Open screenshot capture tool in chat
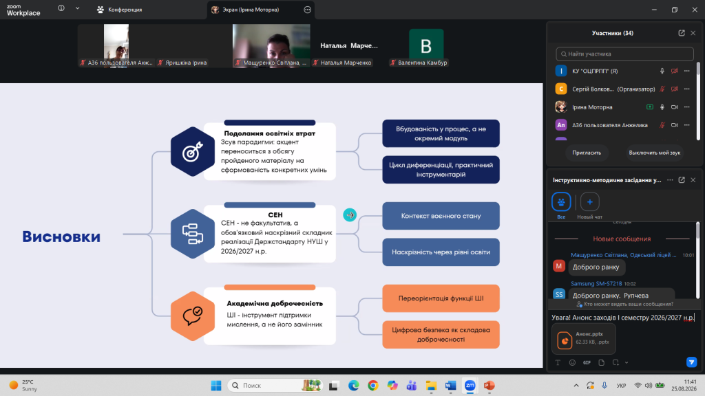The width and height of the screenshot is (705, 396). point(615,362)
